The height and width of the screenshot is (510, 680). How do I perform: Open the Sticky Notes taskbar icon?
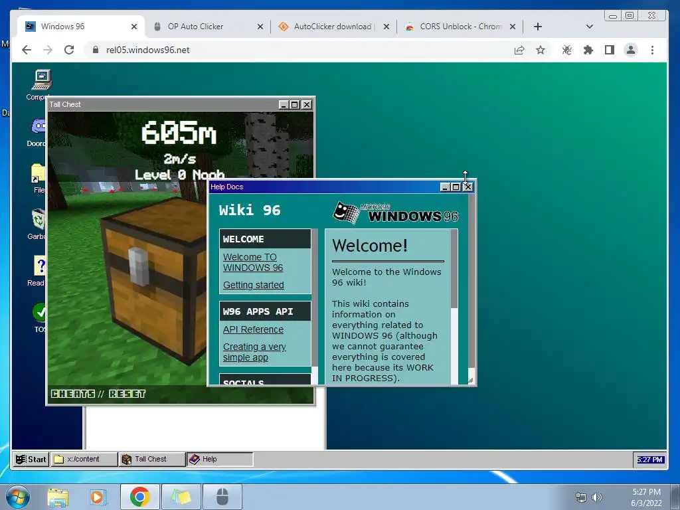point(181,497)
